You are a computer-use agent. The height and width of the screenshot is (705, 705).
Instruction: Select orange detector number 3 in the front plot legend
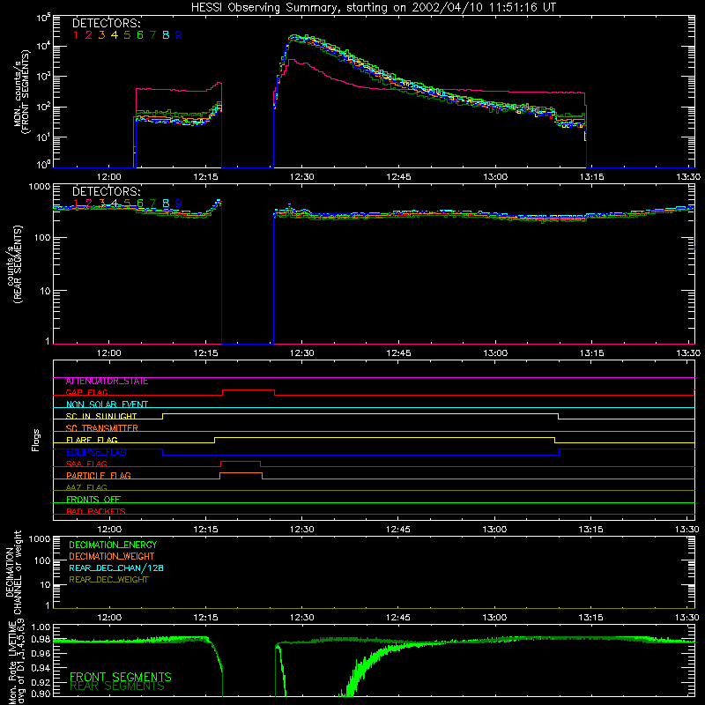coord(101,35)
